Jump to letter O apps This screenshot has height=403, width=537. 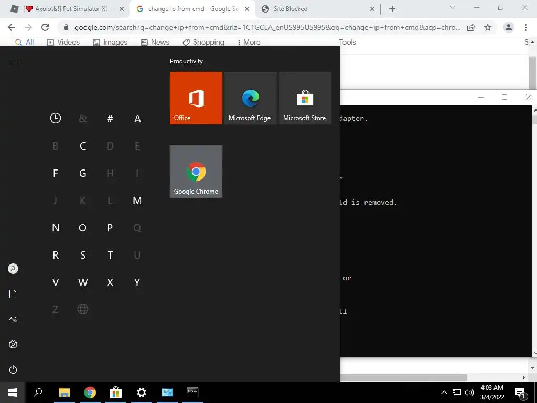click(x=82, y=228)
